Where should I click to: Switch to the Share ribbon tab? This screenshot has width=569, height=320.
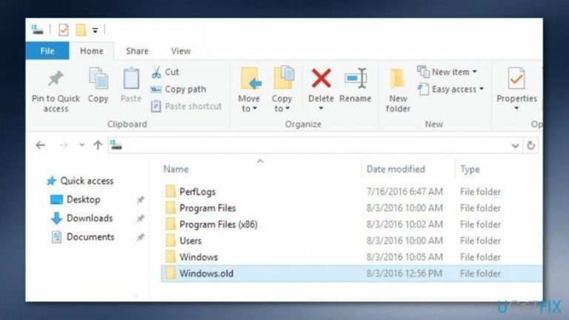[137, 51]
